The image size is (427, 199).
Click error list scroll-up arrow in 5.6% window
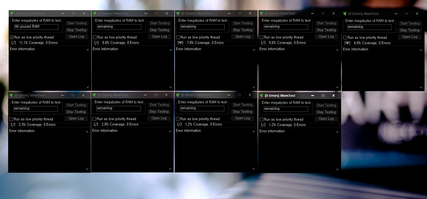[x=337, y=50]
